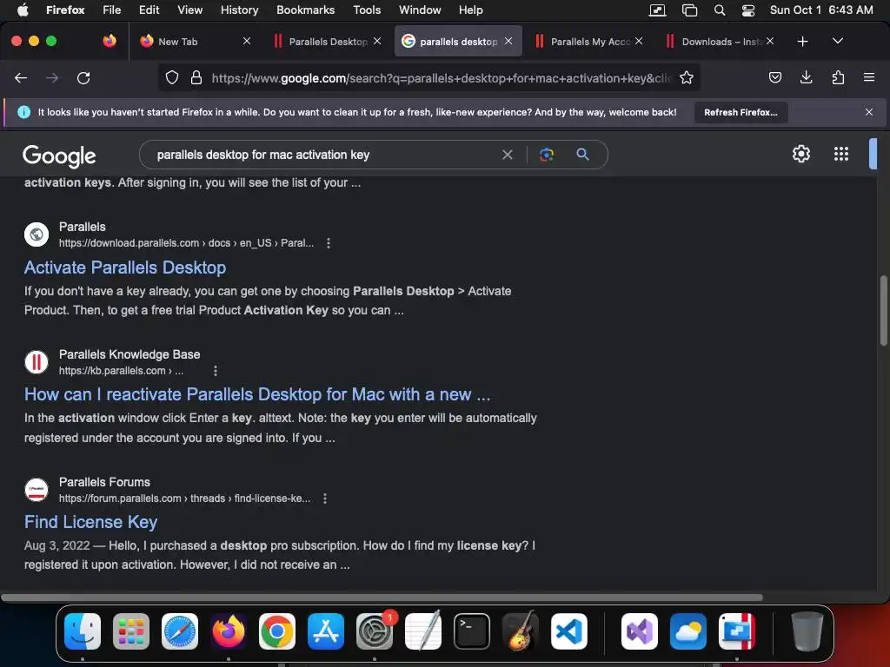
Task: Open the History menu
Action: point(240,10)
